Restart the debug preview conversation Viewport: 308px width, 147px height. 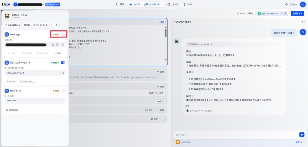(303, 22)
